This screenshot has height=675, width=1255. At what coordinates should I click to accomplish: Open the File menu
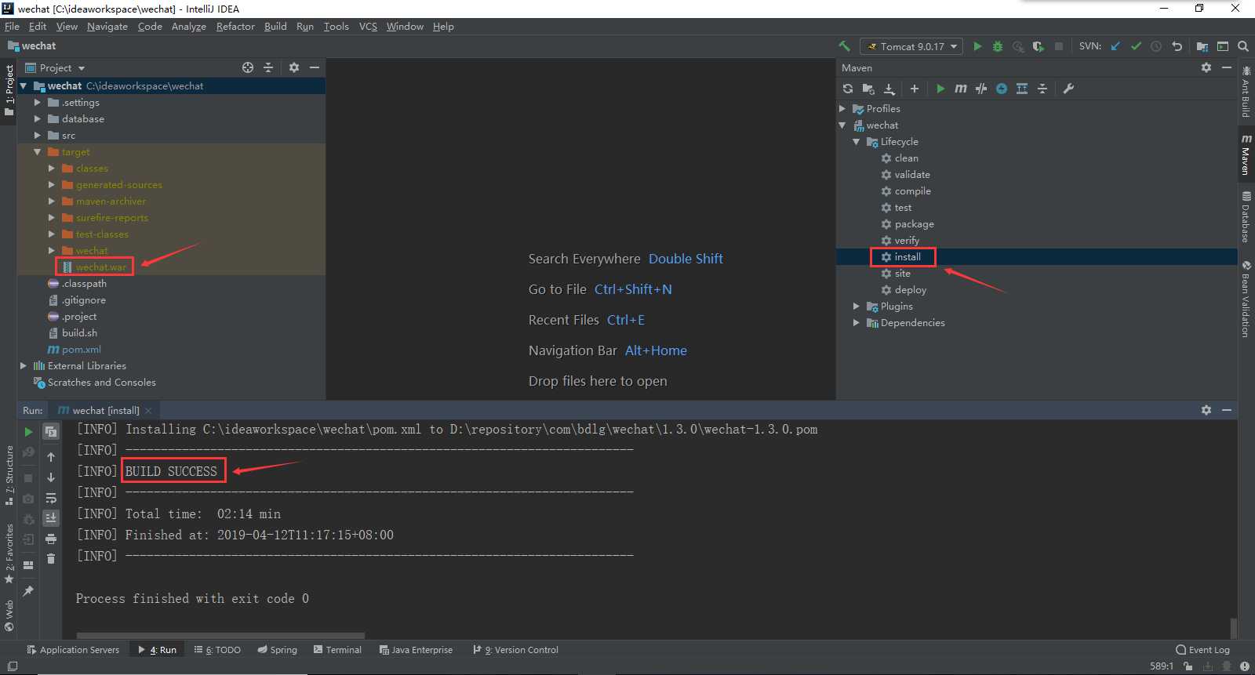pyautogui.click(x=12, y=27)
